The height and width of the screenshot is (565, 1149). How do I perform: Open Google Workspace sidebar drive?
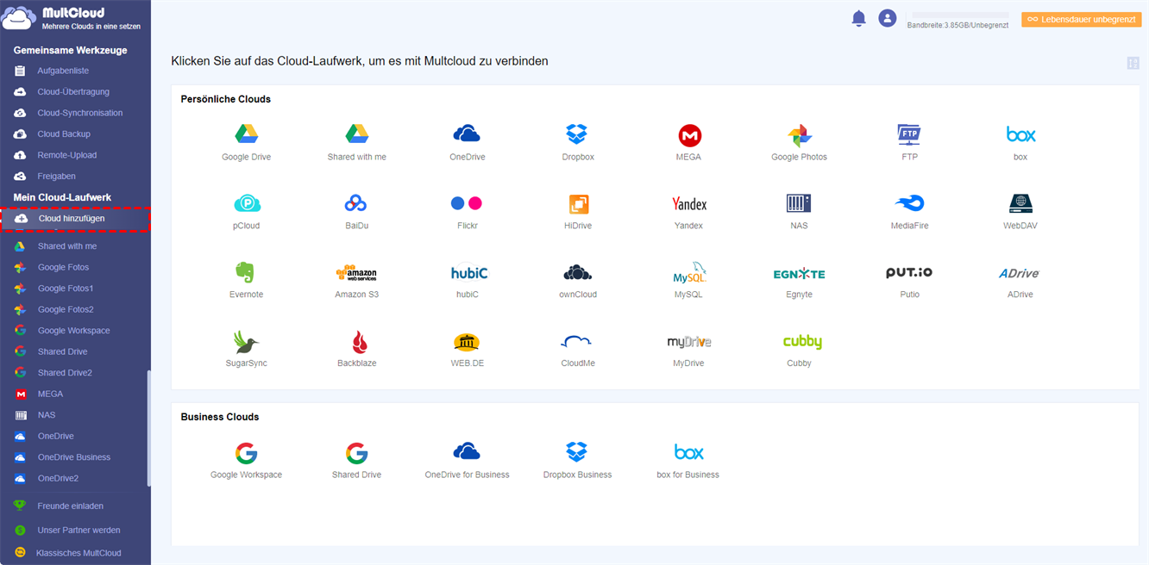pyautogui.click(x=75, y=331)
